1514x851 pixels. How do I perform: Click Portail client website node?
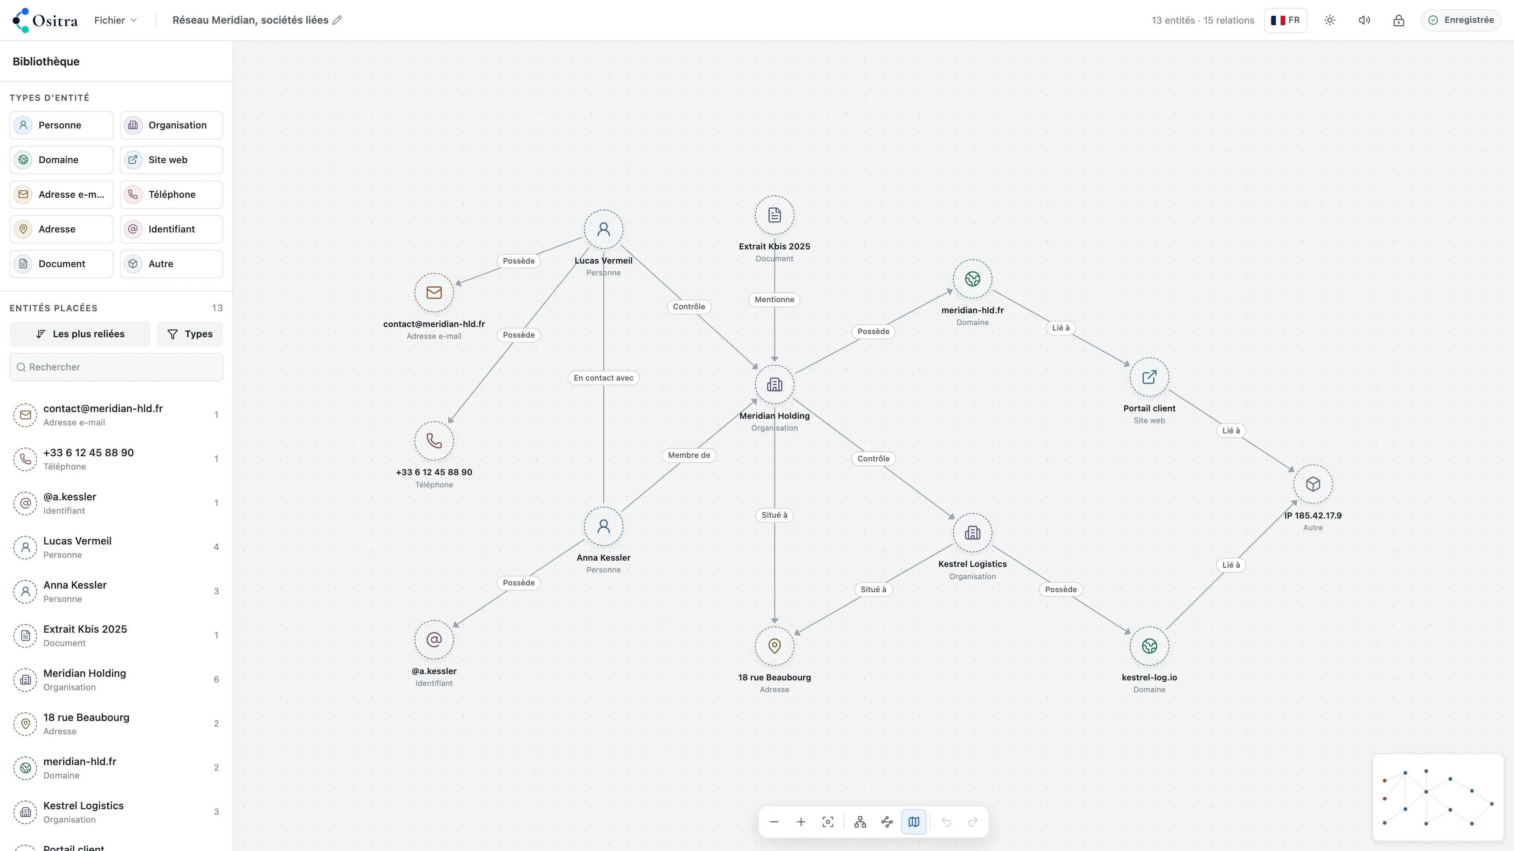[1149, 377]
